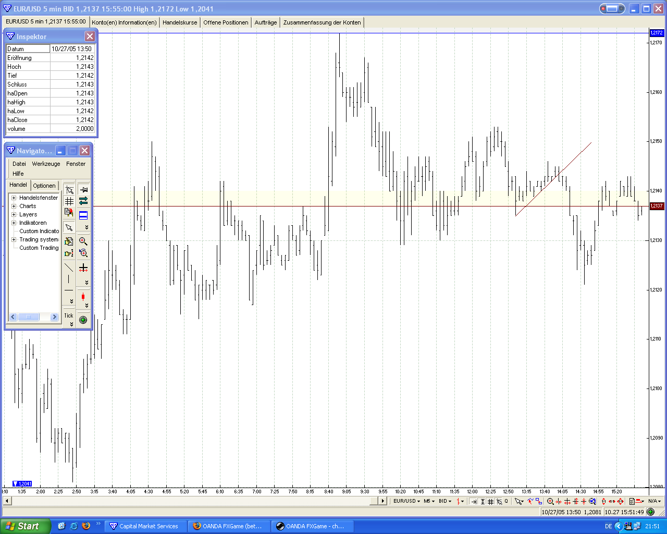Close the Inspektor panel
The width and height of the screenshot is (667, 534).
[x=90, y=36]
